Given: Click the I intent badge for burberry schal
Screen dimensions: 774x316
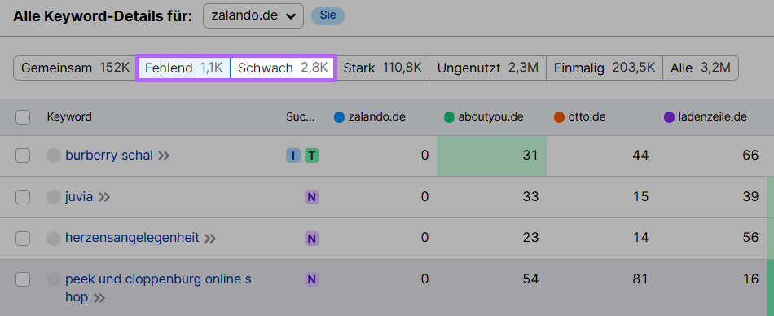Looking at the screenshot, I should 293,156.
